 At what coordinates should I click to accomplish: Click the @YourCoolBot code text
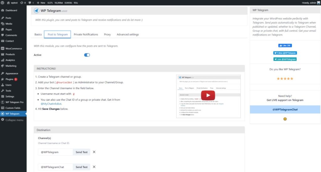click(x=64, y=83)
